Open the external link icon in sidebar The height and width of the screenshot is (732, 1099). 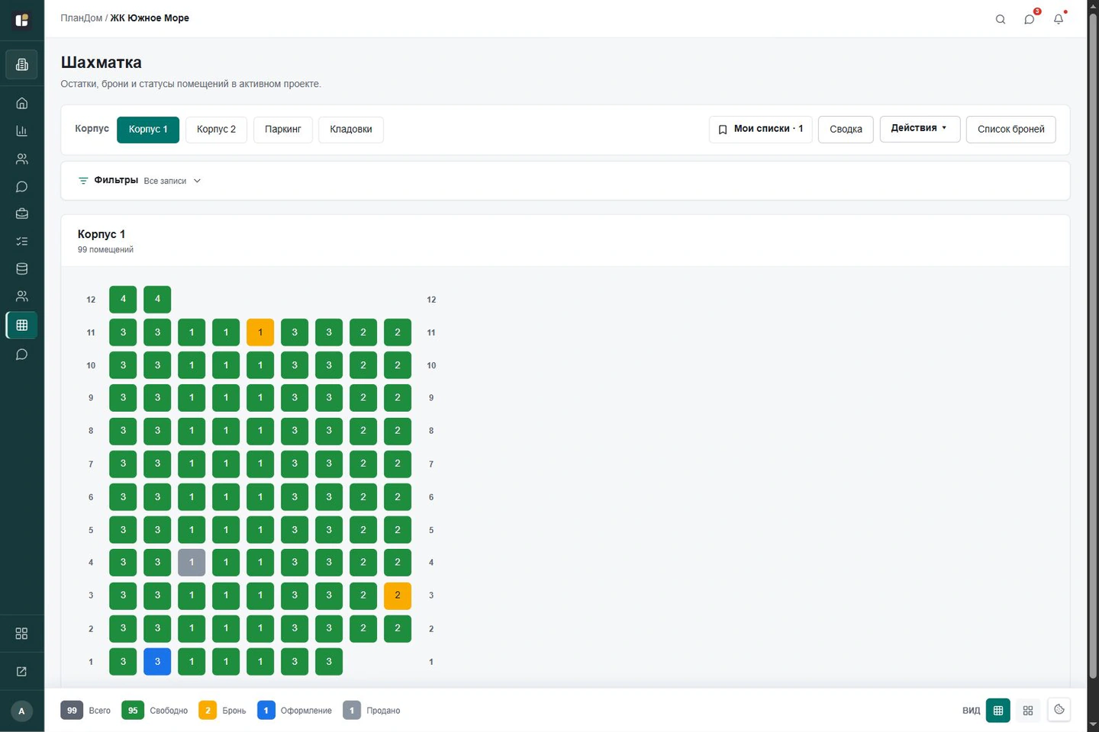coord(21,672)
